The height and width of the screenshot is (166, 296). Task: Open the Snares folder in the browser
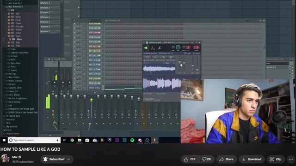pyautogui.click(x=12, y=70)
